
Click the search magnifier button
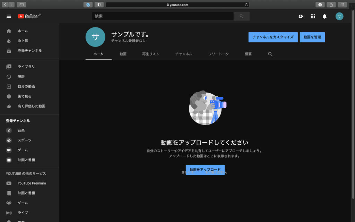(242, 16)
